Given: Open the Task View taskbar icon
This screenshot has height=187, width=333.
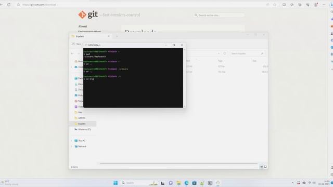Looking at the screenshot, I should [163, 183].
